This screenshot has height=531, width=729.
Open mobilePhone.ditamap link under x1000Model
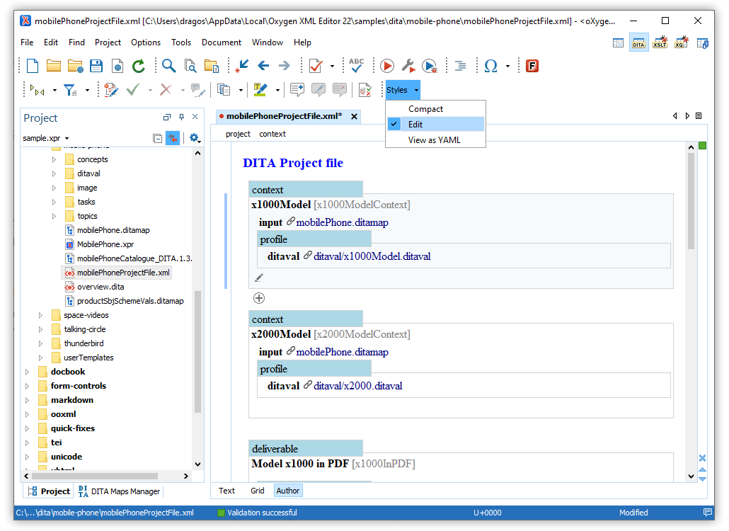coord(342,223)
